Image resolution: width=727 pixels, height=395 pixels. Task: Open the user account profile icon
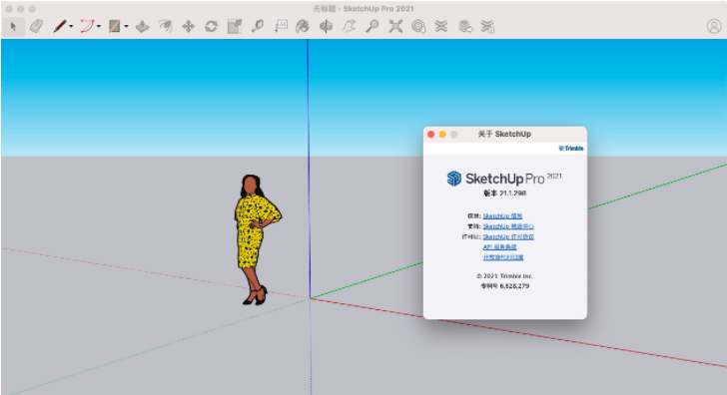click(714, 26)
